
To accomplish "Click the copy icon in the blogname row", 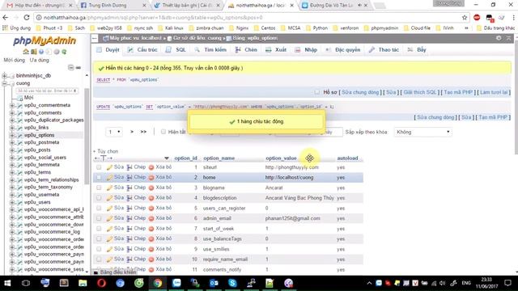I will 129,188.
